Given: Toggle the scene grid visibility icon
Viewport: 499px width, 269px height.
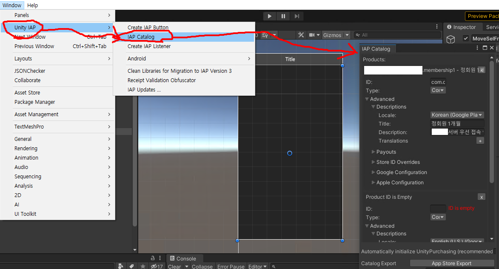Looking at the screenshot, I should point(265,35).
